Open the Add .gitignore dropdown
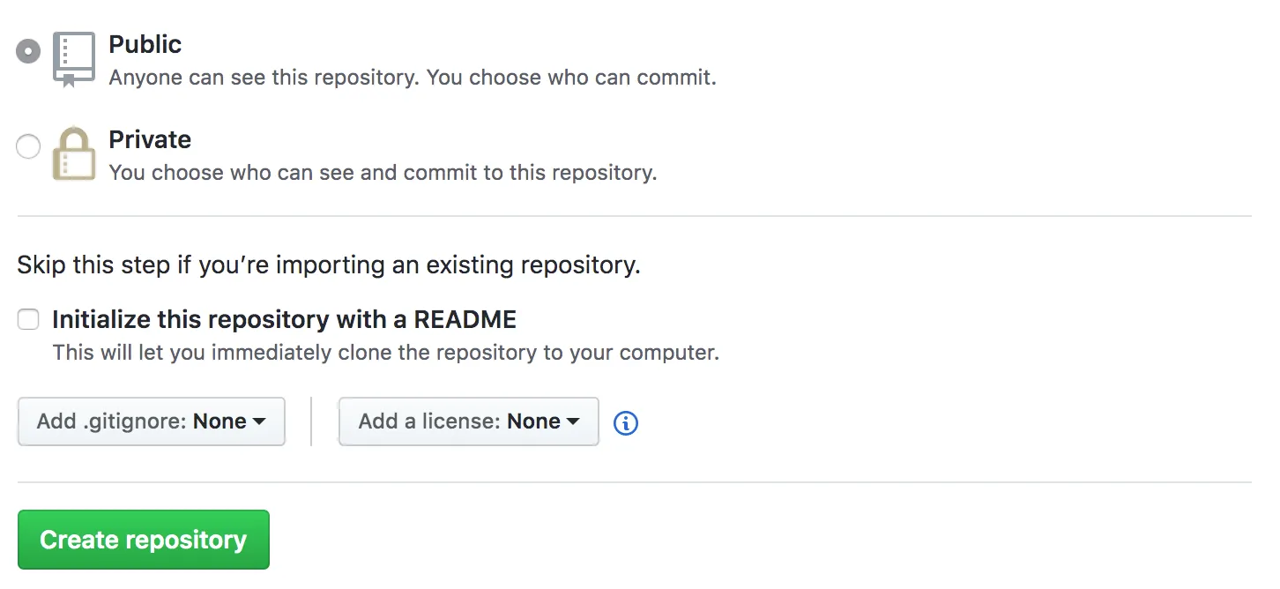This screenshot has width=1280, height=589. tap(152, 421)
